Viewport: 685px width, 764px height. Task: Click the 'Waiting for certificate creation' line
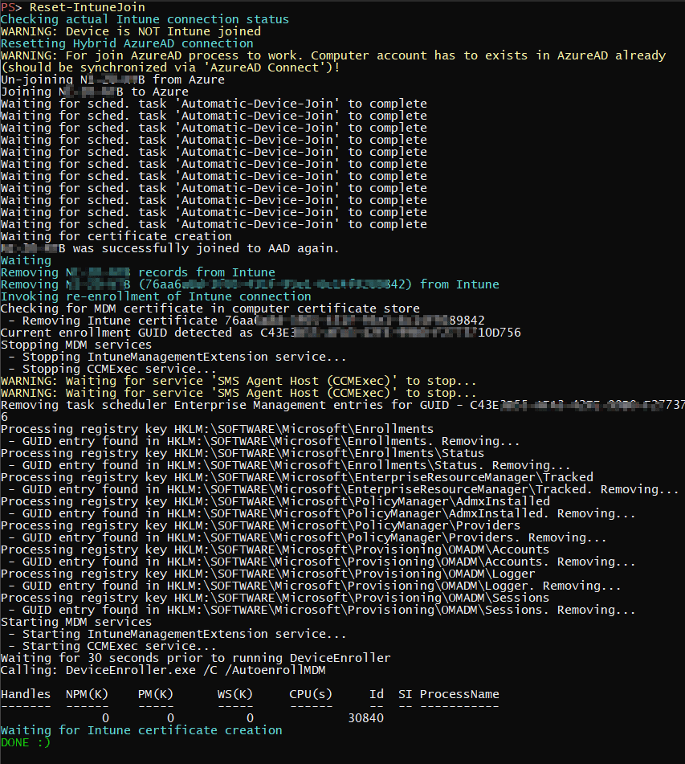coord(116,236)
